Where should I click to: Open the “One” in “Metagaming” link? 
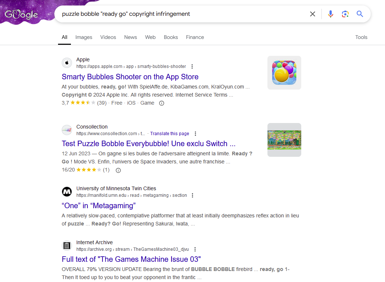tap(98, 206)
